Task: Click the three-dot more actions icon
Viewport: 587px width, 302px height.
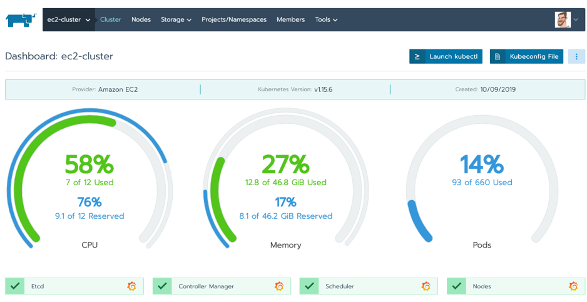Action: 576,57
